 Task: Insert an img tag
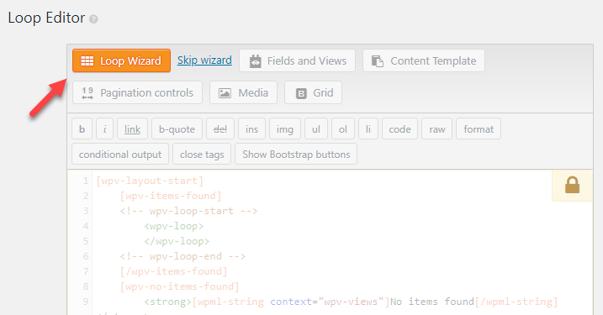(x=285, y=129)
